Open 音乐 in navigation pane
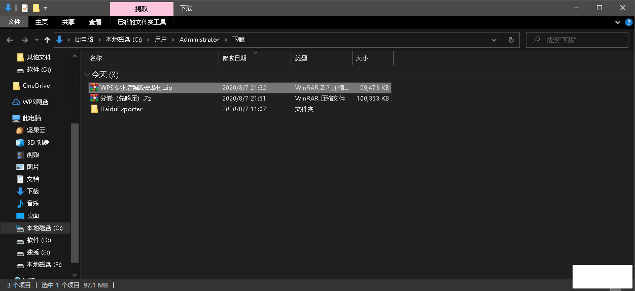The width and height of the screenshot is (635, 291). pyautogui.click(x=32, y=204)
